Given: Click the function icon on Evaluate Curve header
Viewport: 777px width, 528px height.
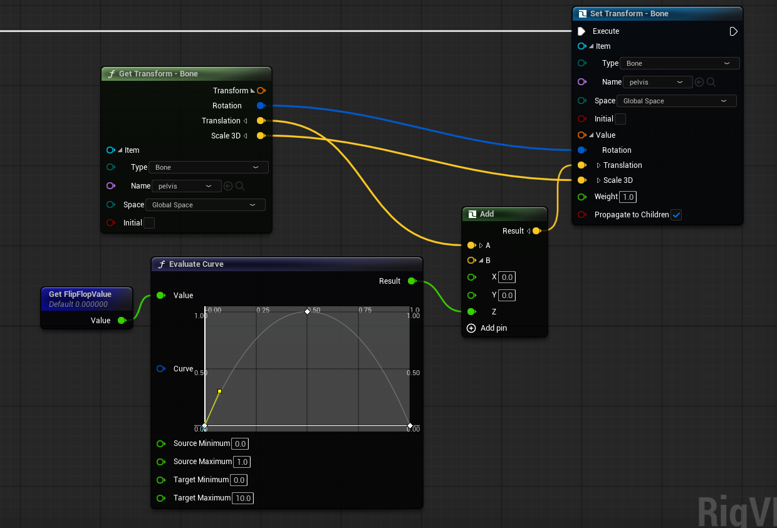Looking at the screenshot, I should 161,264.
